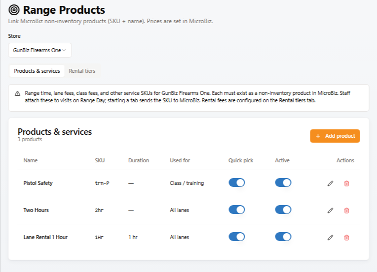
Task: Toggle Quick pick for Lane Rental 1 Hour
Action: pyautogui.click(x=236, y=237)
